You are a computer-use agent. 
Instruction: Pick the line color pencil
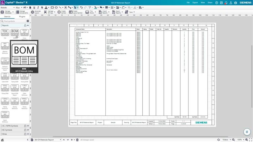(96, 8)
